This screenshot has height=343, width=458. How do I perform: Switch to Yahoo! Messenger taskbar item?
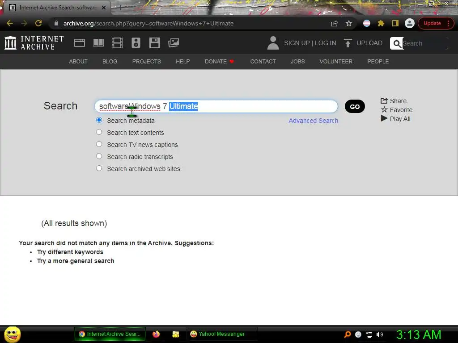221,334
